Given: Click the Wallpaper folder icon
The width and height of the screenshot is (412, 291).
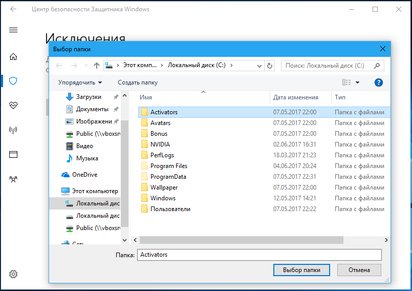Looking at the screenshot, I should click(144, 188).
